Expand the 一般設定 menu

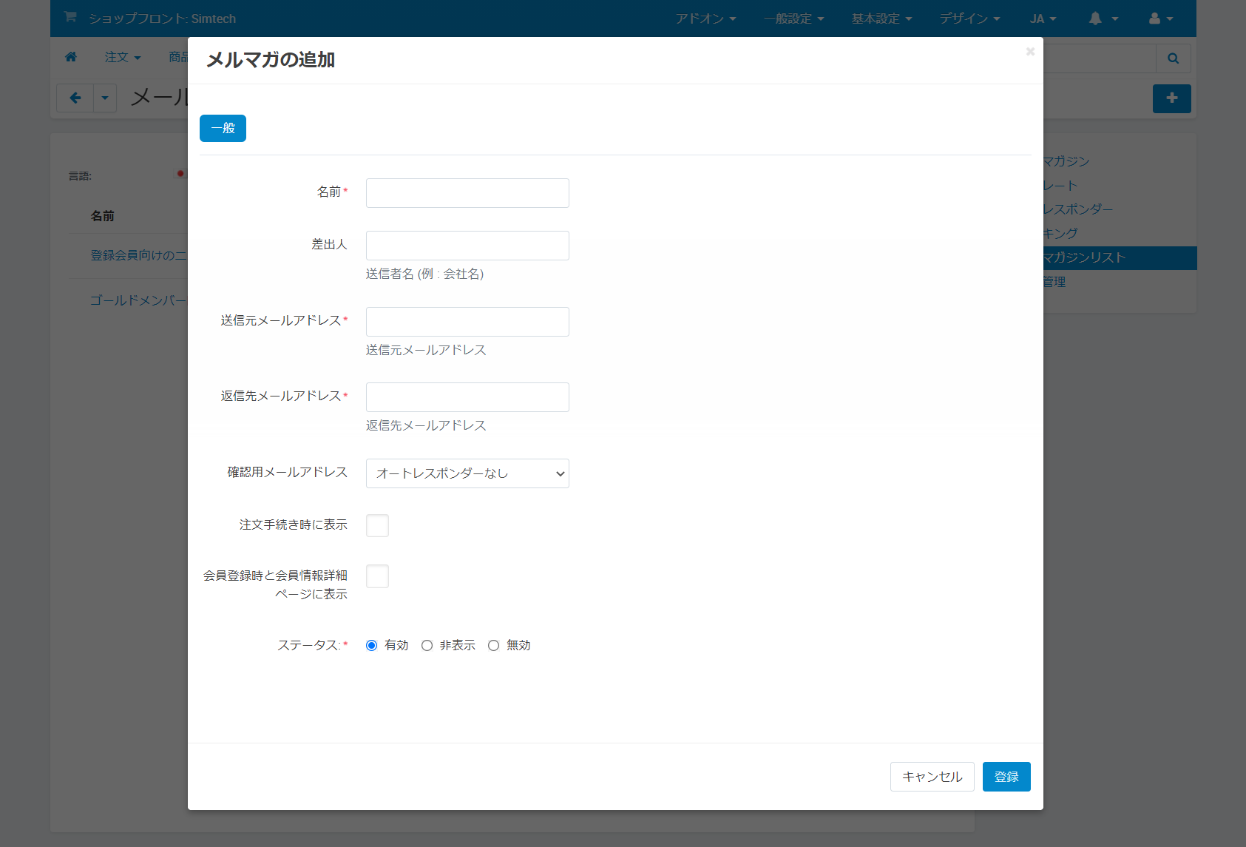tap(793, 18)
